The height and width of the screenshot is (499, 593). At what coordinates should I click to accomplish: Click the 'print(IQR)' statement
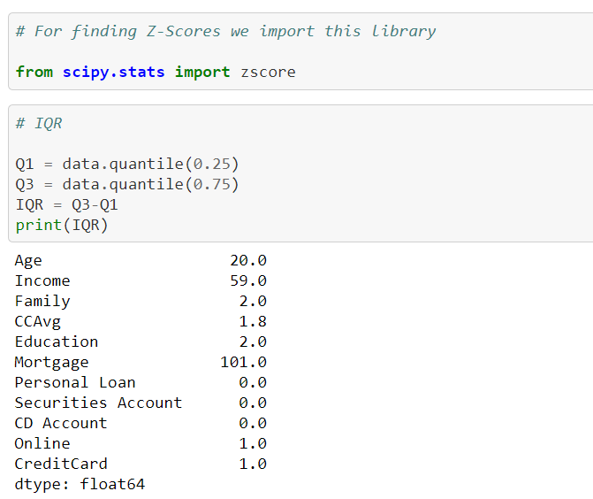click(62, 226)
